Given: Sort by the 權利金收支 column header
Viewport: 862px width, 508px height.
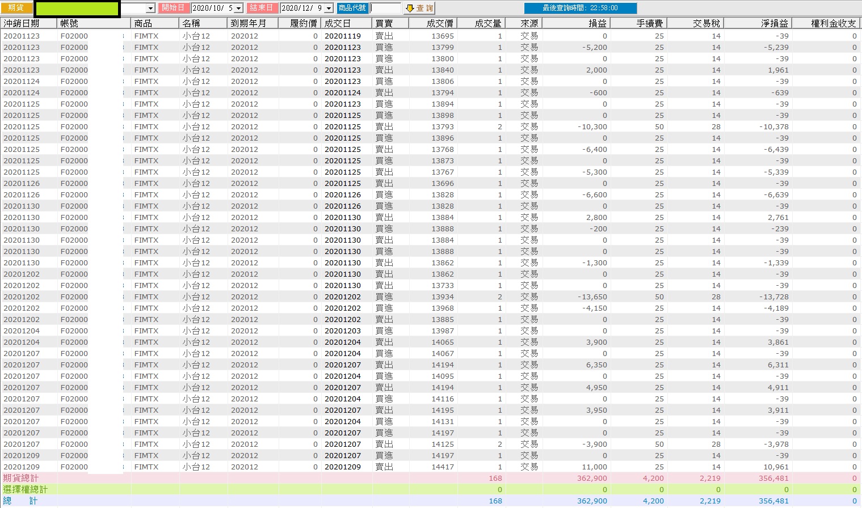Looking at the screenshot, I should pos(826,23).
